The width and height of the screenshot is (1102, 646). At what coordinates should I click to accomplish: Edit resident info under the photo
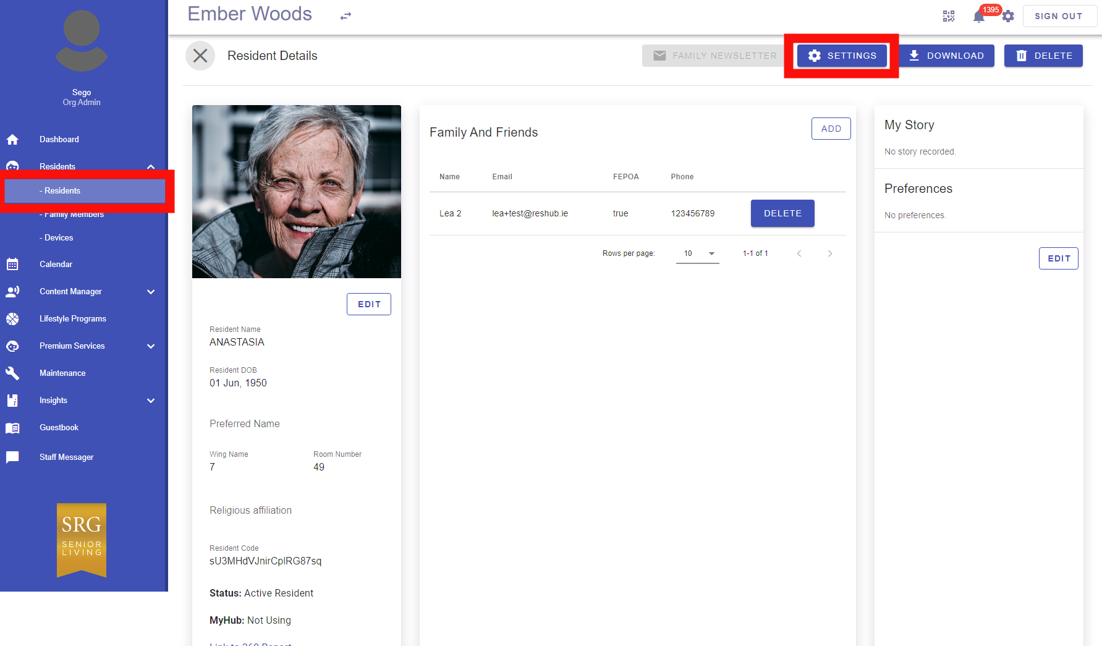tap(369, 304)
